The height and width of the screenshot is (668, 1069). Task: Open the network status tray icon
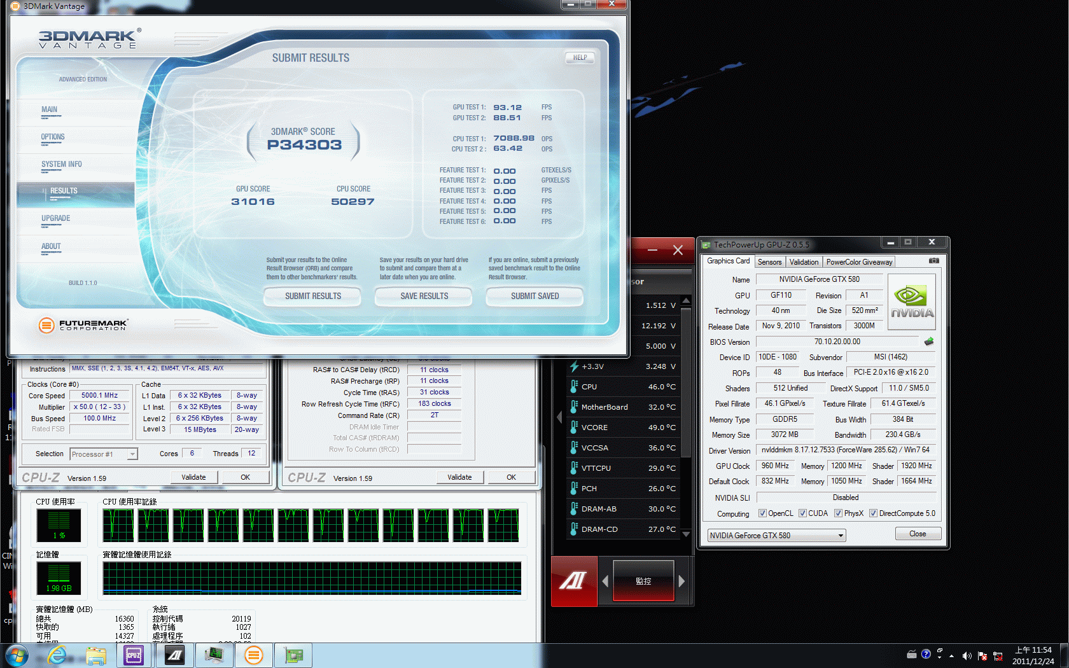coord(998,656)
